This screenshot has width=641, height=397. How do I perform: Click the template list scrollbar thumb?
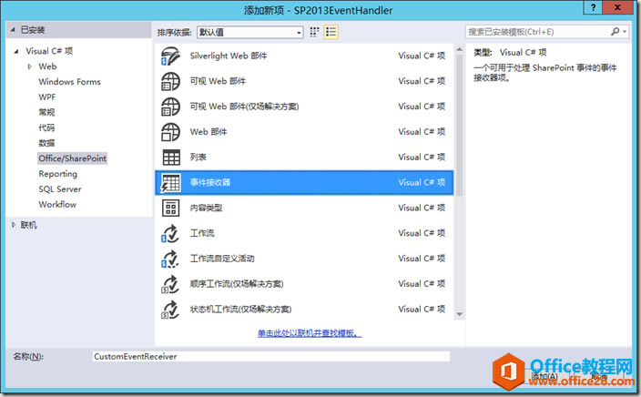(459, 125)
